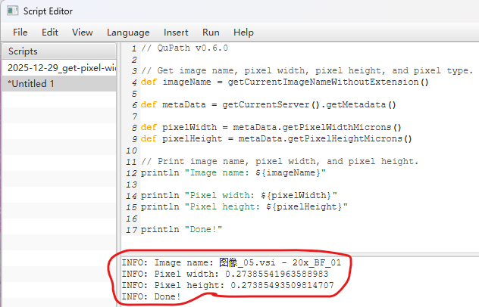The image size is (479, 307).
Task: Open the Insert menu
Action: coord(177,33)
